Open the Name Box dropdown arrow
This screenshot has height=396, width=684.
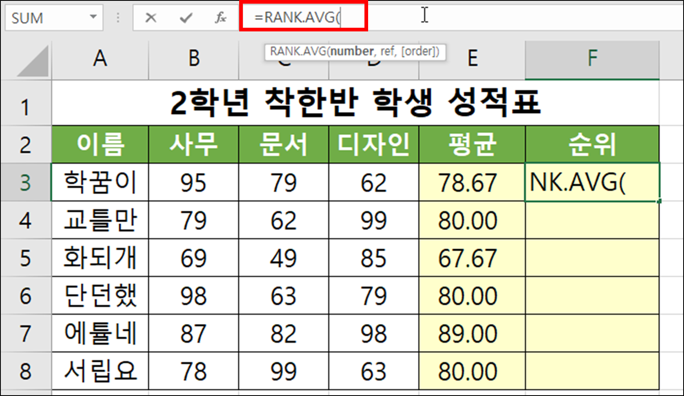click(93, 17)
